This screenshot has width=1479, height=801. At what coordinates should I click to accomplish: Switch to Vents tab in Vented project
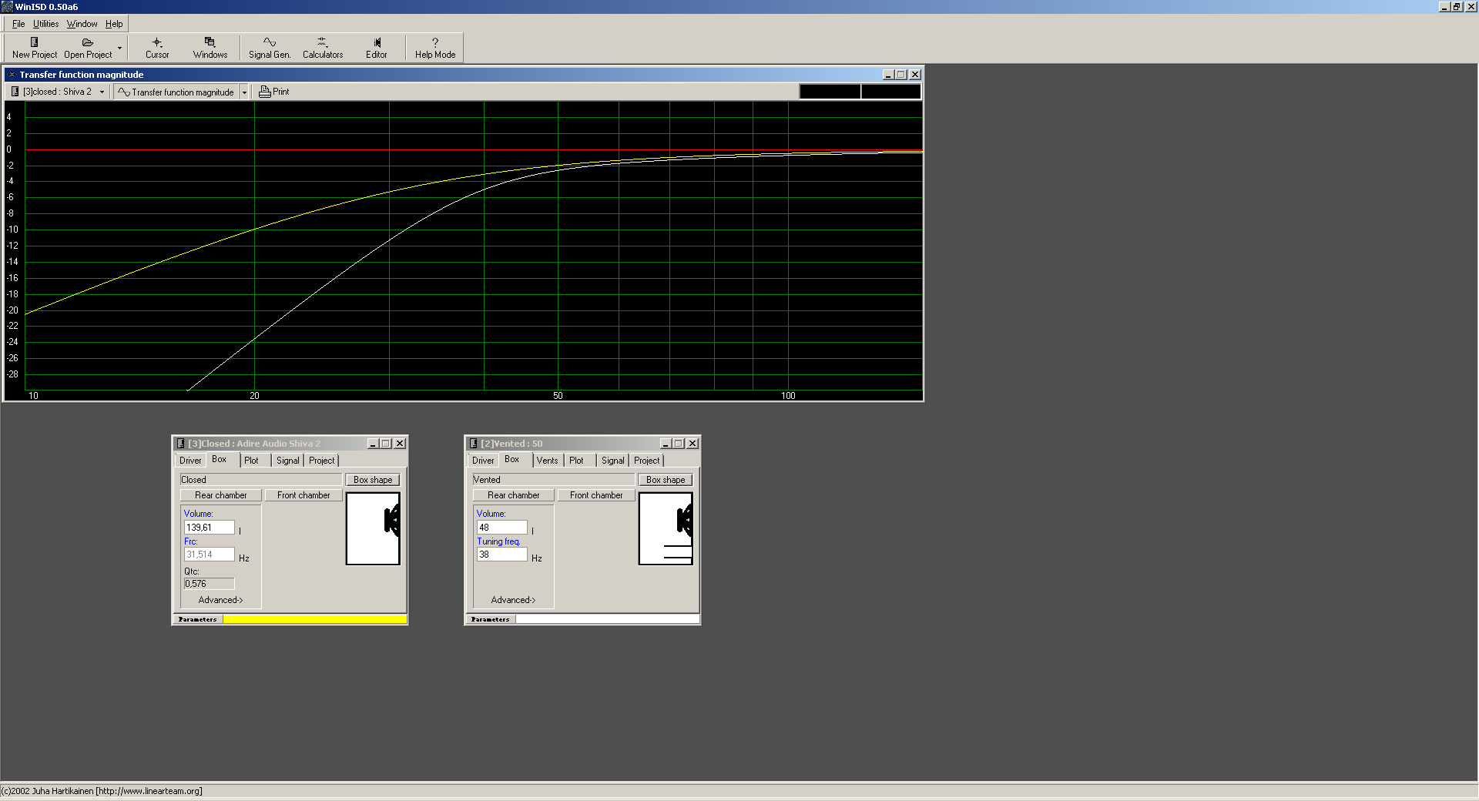[x=547, y=461]
